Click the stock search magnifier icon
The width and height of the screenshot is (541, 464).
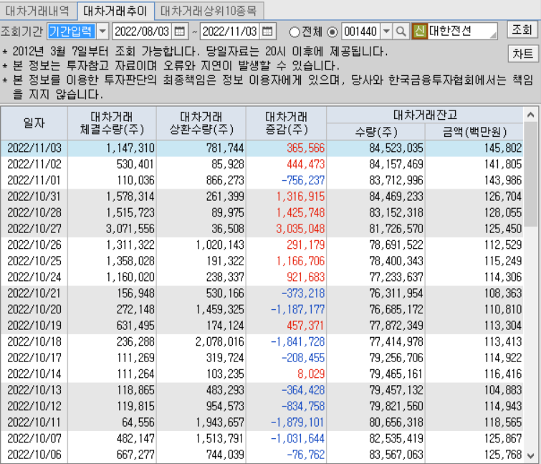click(x=401, y=32)
